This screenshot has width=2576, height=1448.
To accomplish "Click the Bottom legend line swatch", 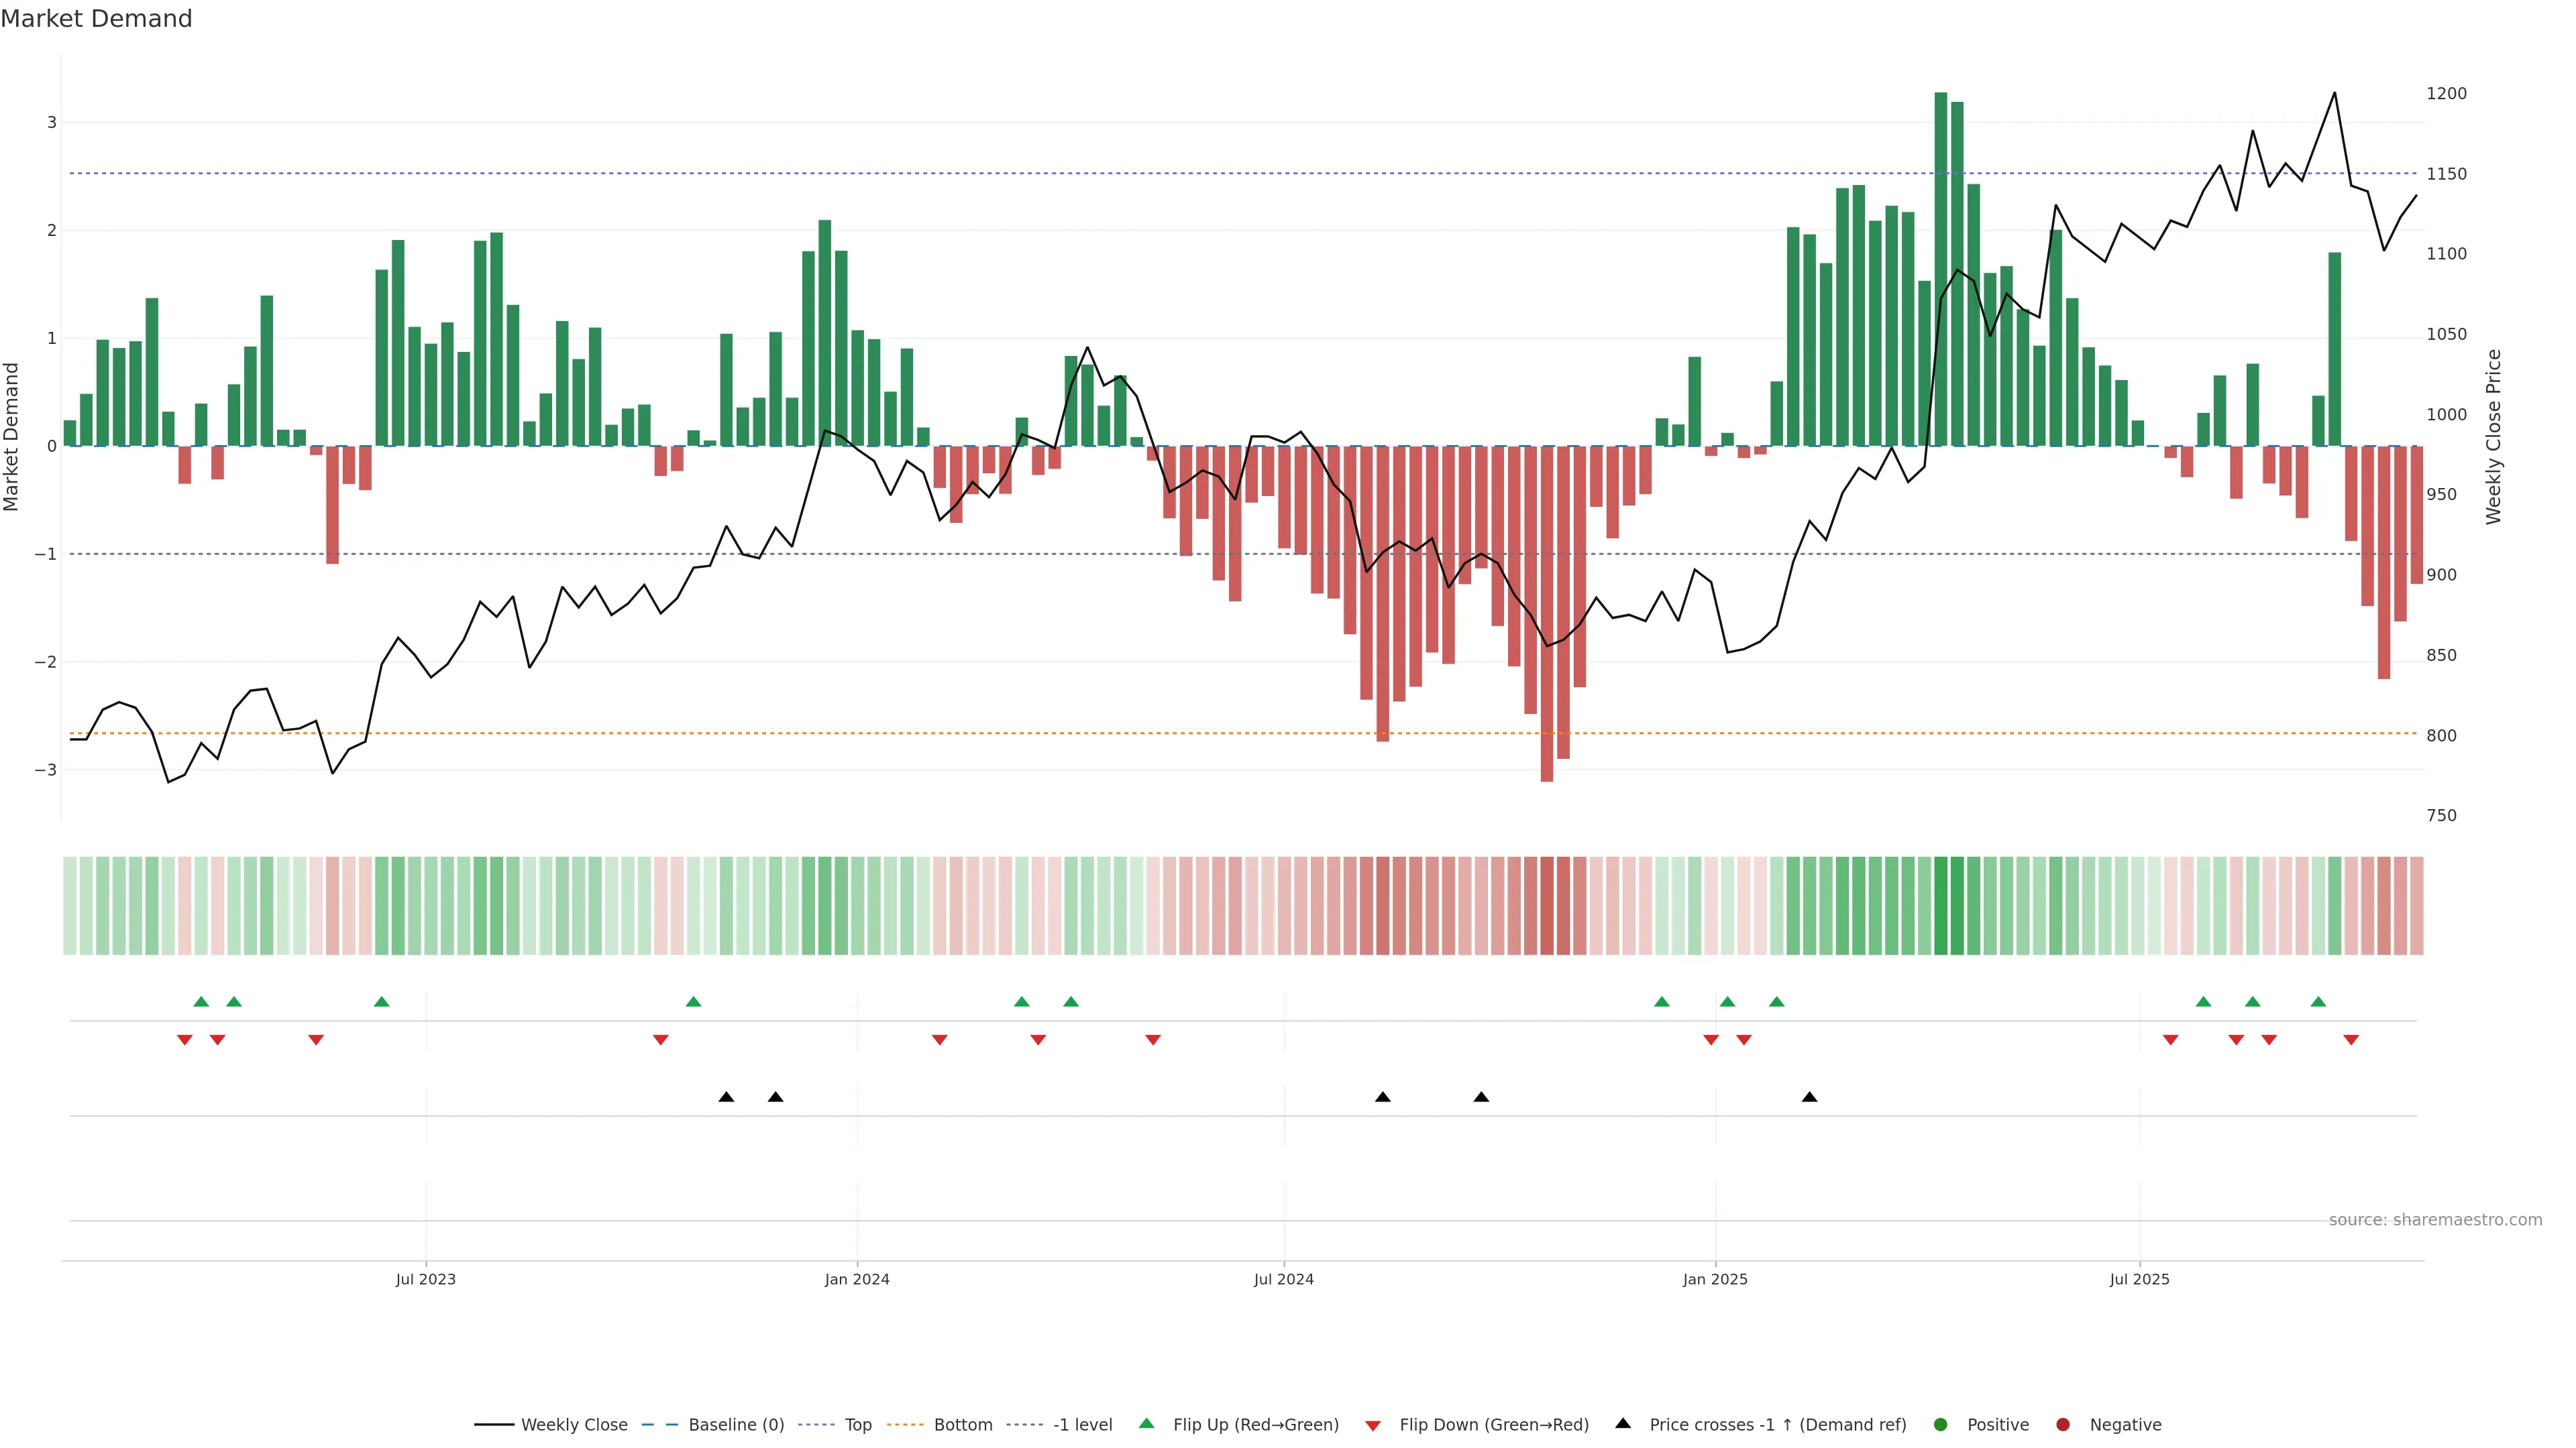I will [905, 1424].
